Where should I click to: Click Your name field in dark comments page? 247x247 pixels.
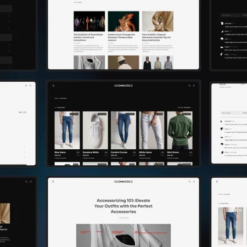231,15
